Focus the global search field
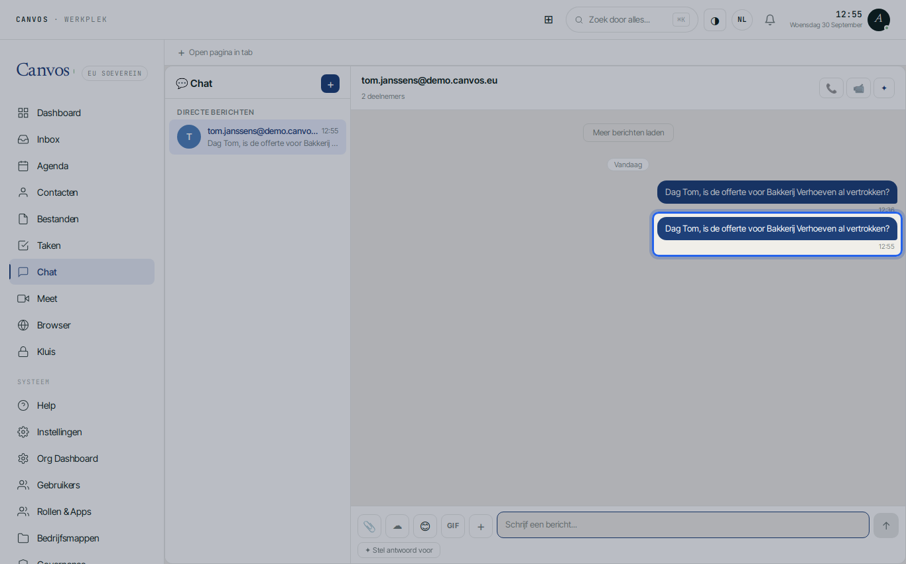 [632, 20]
